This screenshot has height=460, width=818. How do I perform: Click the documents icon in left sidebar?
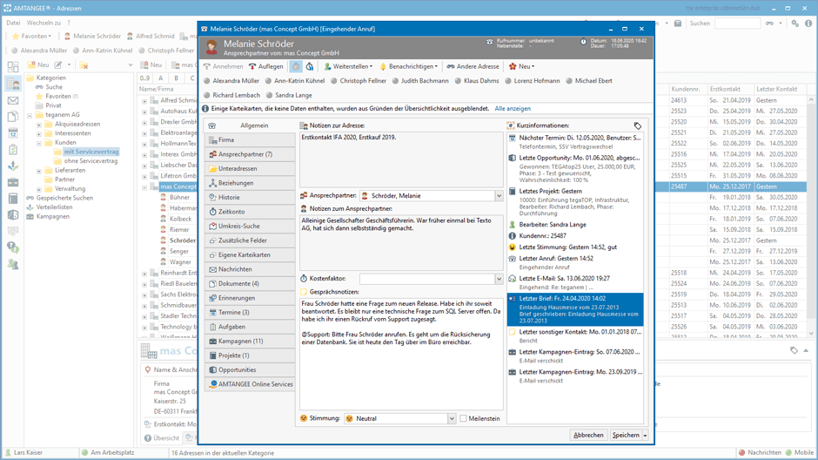(x=13, y=117)
